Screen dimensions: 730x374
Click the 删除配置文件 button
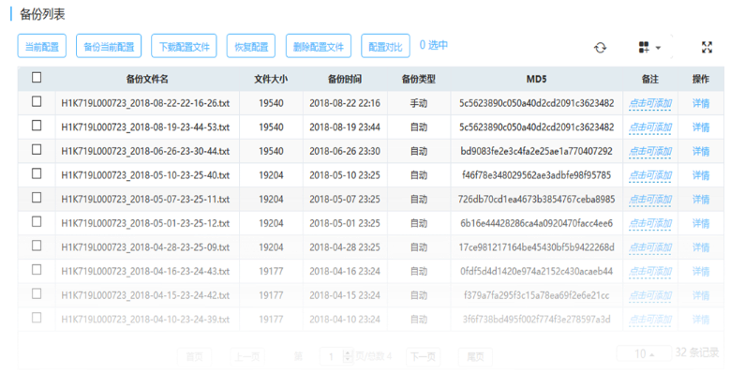(x=319, y=46)
